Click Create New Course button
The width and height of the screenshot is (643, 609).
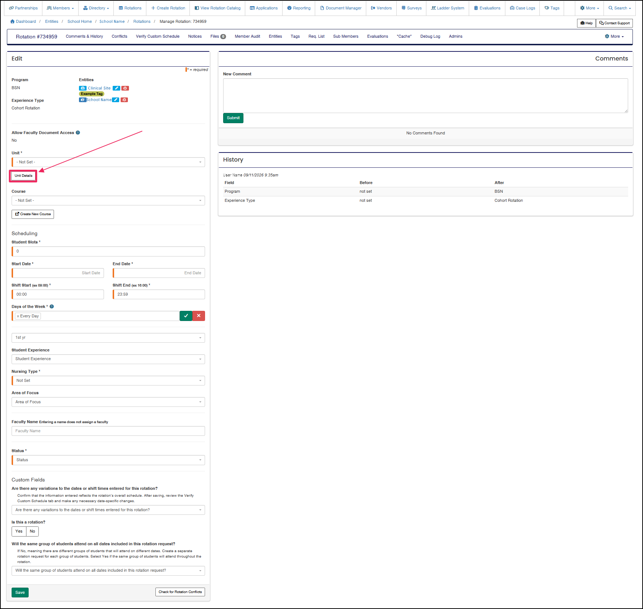click(33, 214)
